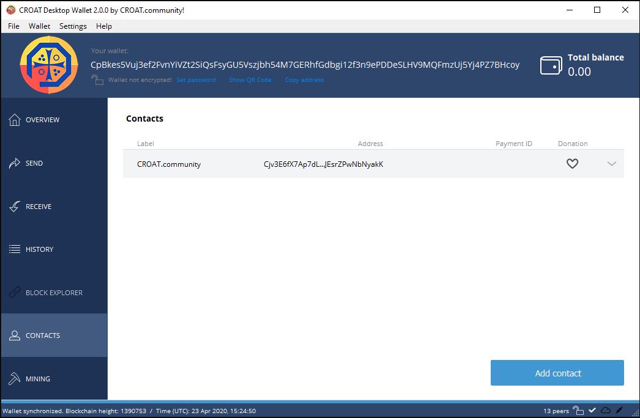Switch to the Send section
640x418 pixels.
point(54,163)
